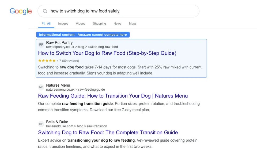Switch to the Images tab
This screenshot has width=257, height=166.
coord(63,24)
